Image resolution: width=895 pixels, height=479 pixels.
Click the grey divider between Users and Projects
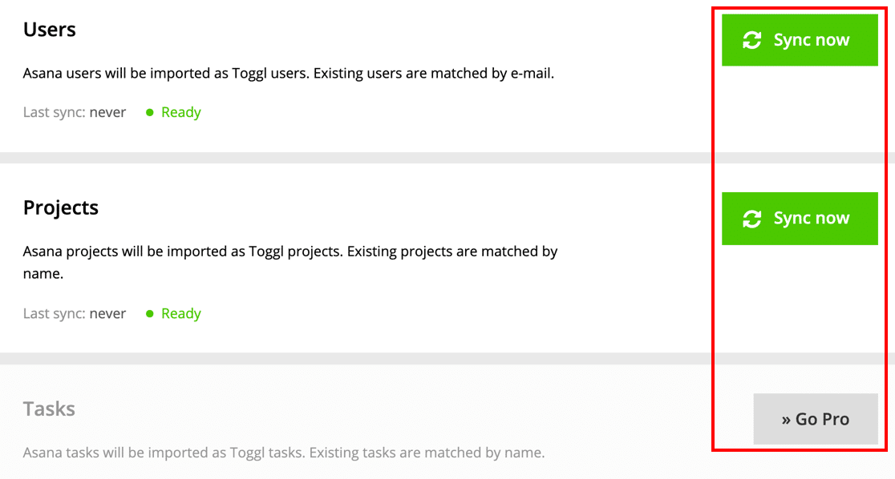coord(447,158)
